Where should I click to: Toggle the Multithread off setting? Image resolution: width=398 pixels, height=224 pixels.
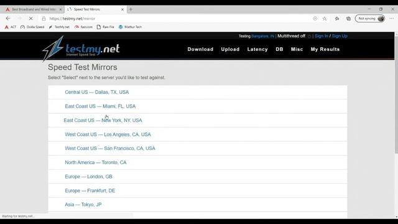pyautogui.click(x=291, y=36)
